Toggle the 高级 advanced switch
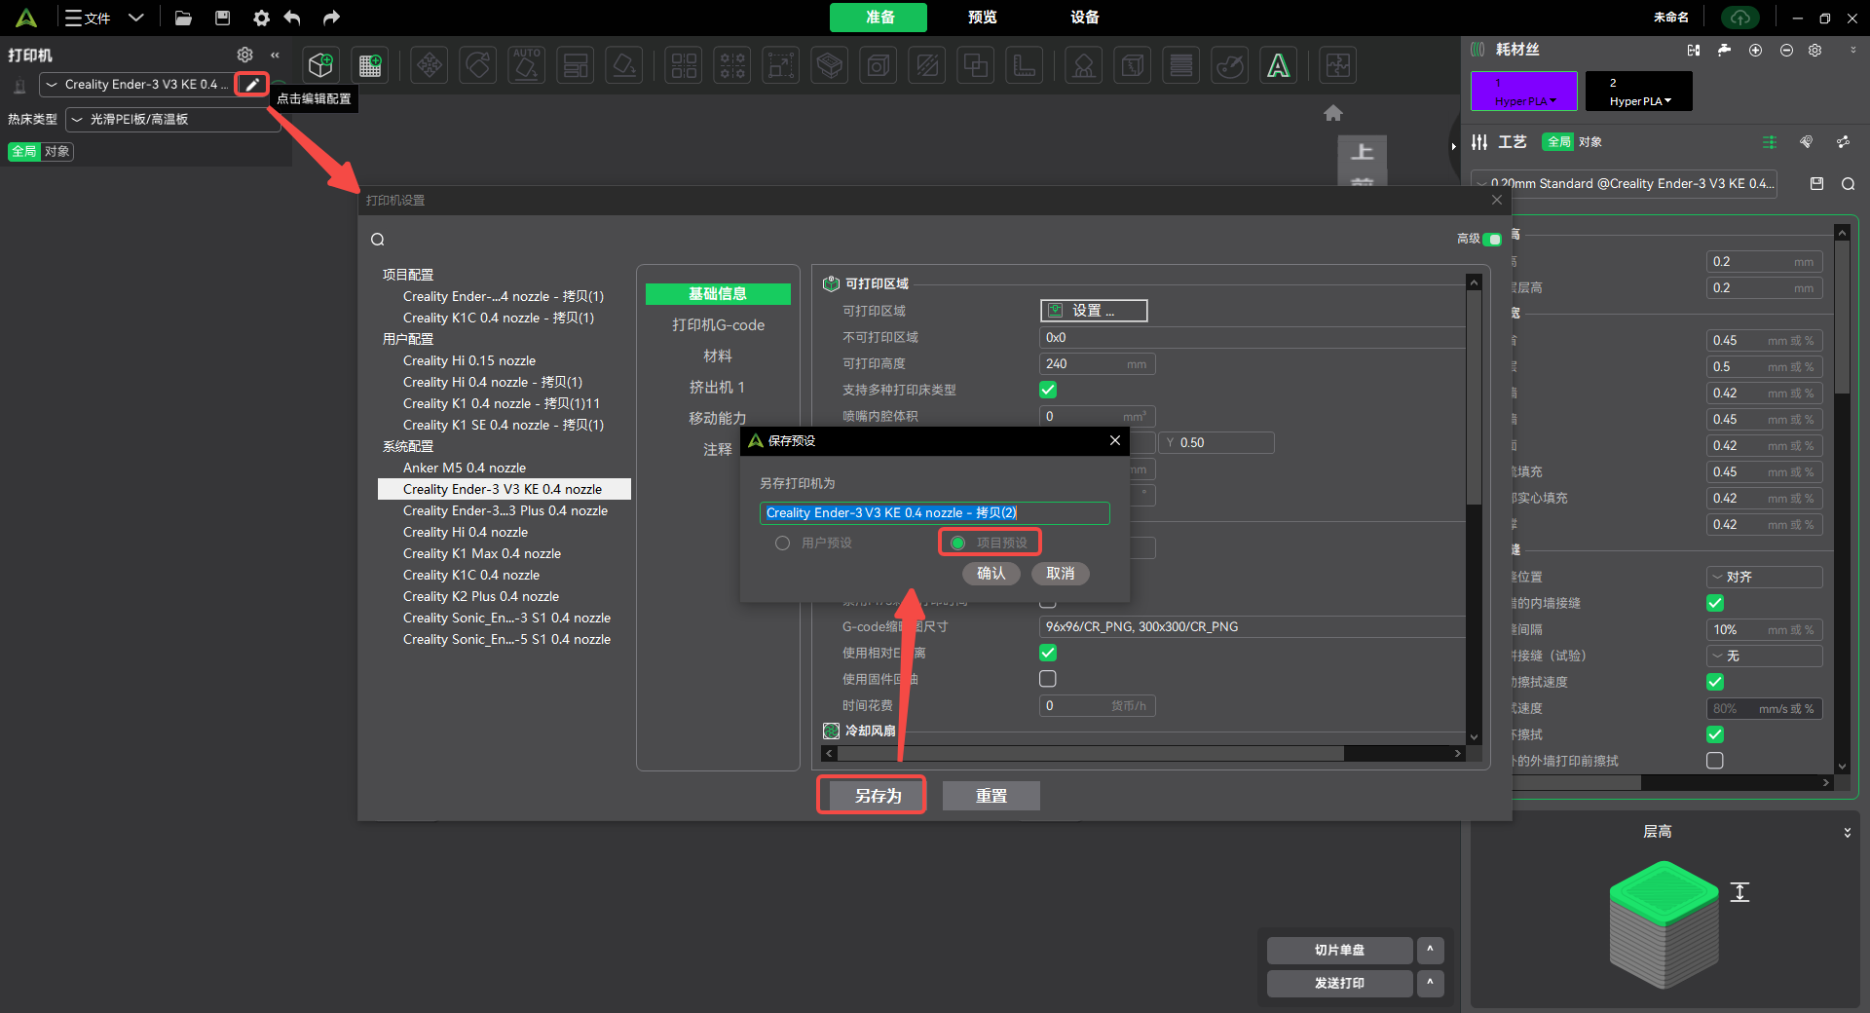1870x1013 pixels. [1492, 239]
